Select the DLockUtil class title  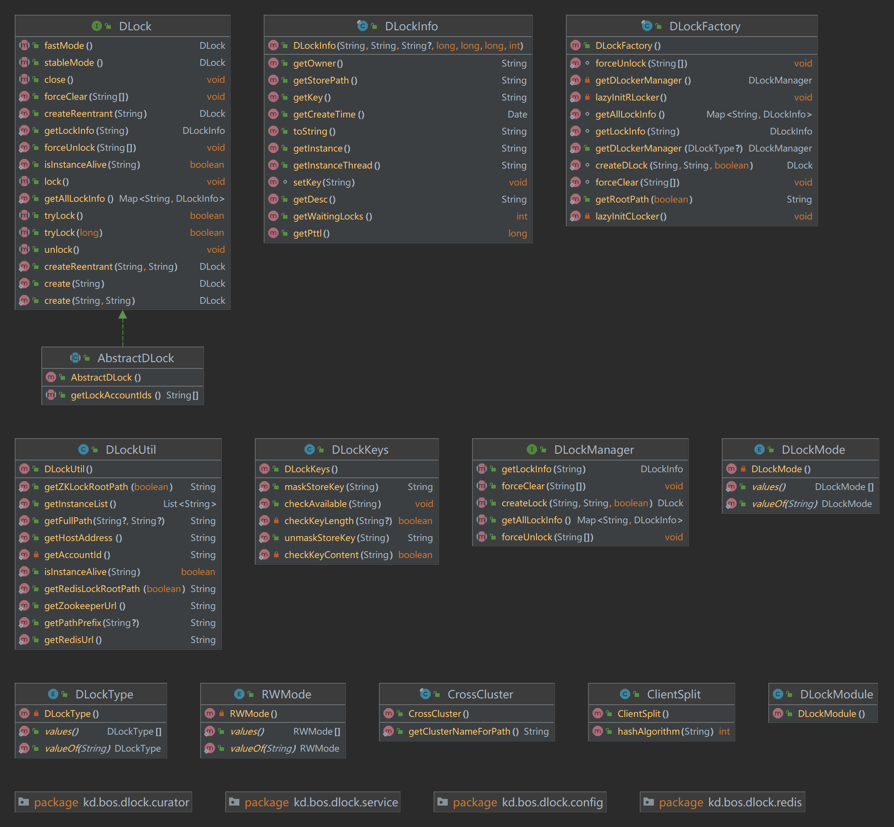[131, 449]
